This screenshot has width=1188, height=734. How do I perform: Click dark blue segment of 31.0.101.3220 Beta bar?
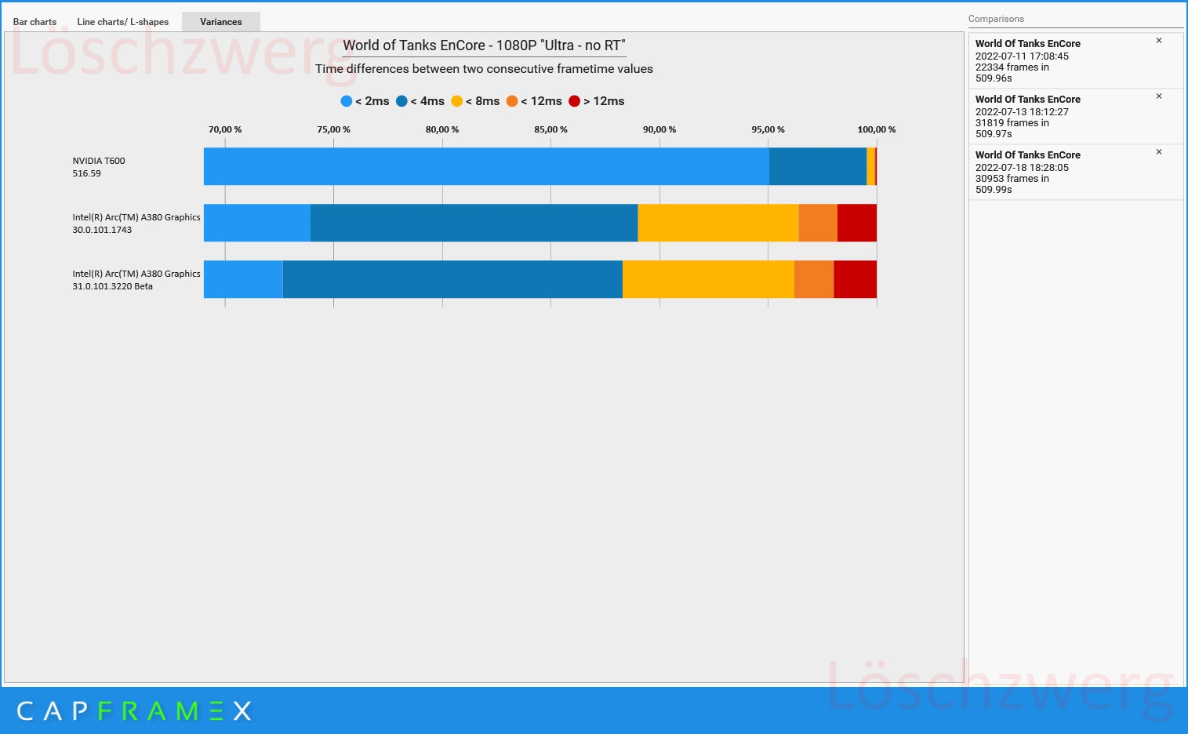pyautogui.click(x=452, y=279)
